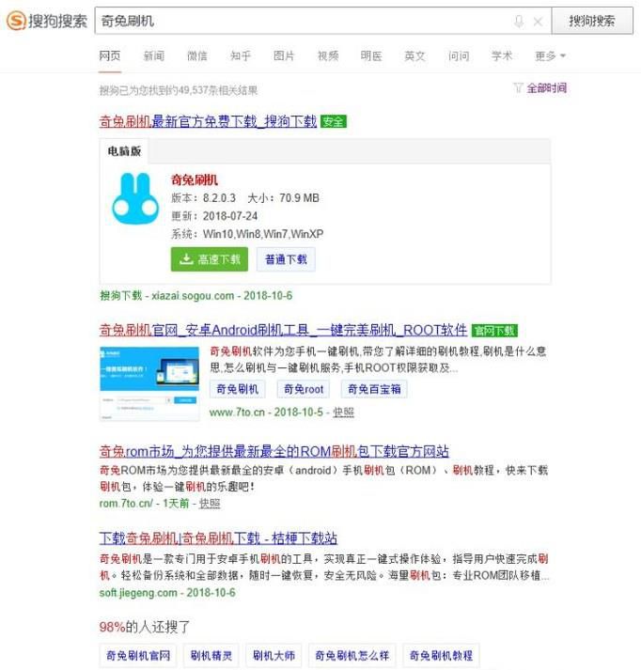Expand the 更多 dropdown
Image resolution: width=641 pixels, height=670 pixels.
(551, 56)
